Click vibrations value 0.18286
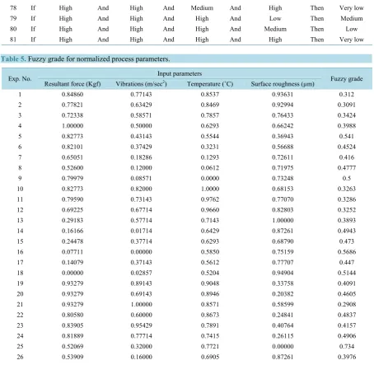This screenshot has height=365, width=374. pyautogui.click(x=141, y=157)
